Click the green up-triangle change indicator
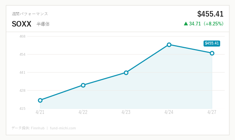The image size is (235, 140). coord(186,24)
